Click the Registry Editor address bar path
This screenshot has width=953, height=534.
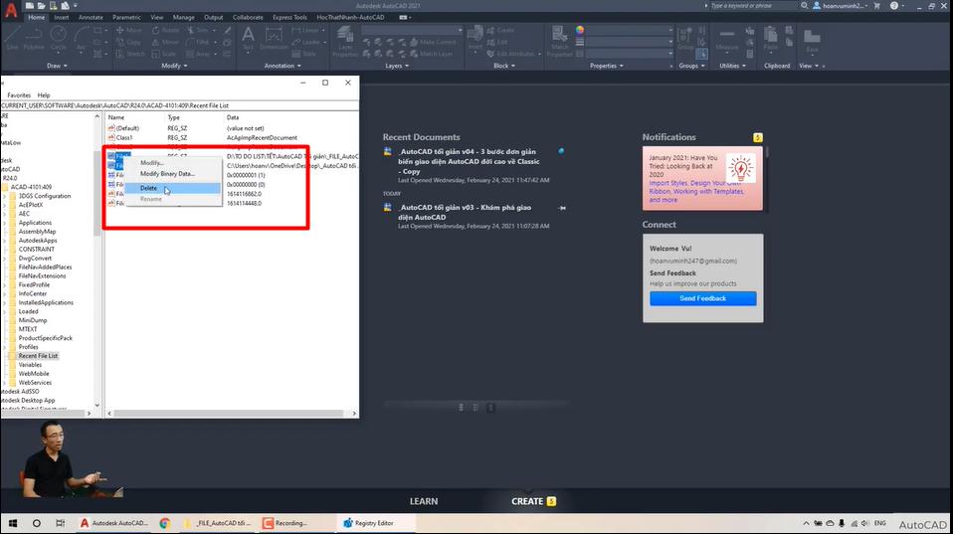[x=179, y=105]
